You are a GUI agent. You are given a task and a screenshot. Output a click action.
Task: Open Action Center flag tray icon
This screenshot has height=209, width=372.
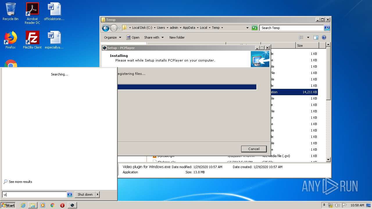tap(344, 205)
